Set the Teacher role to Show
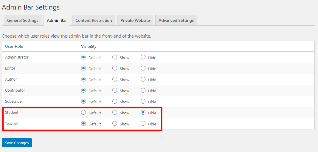Screen dimensions: 318x152 point(115,123)
